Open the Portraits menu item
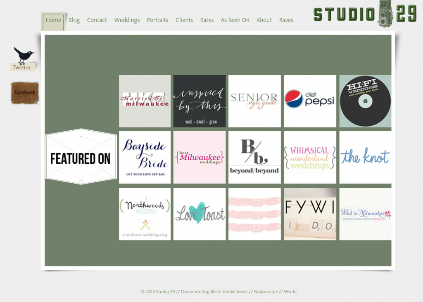 click(157, 20)
